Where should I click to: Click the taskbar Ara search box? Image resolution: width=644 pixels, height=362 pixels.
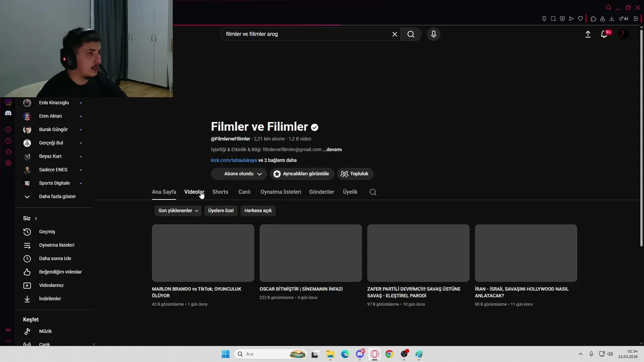(271, 354)
